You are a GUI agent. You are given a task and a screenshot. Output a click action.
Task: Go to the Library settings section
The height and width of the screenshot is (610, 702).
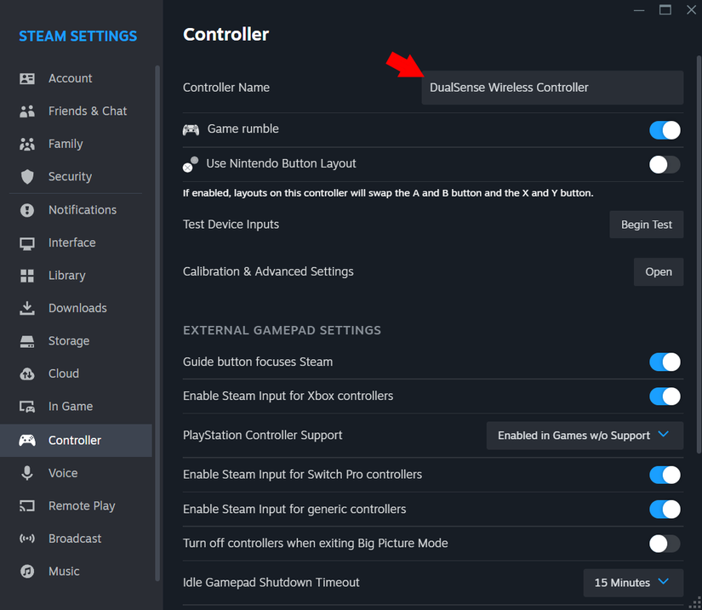click(x=66, y=276)
